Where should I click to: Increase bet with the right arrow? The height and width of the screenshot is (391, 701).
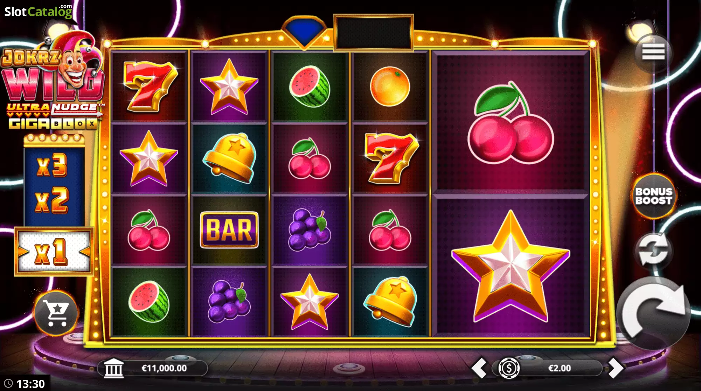coord(616,368)
